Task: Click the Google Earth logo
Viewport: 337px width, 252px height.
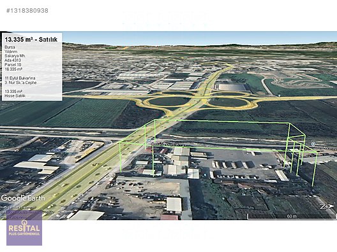Action: 23,198
